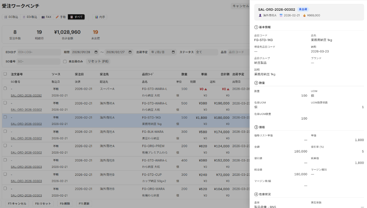Click the FAX source icon
The width and height of the screenshot is (367, 208).
pyautogui.click(x=43, y=17)
